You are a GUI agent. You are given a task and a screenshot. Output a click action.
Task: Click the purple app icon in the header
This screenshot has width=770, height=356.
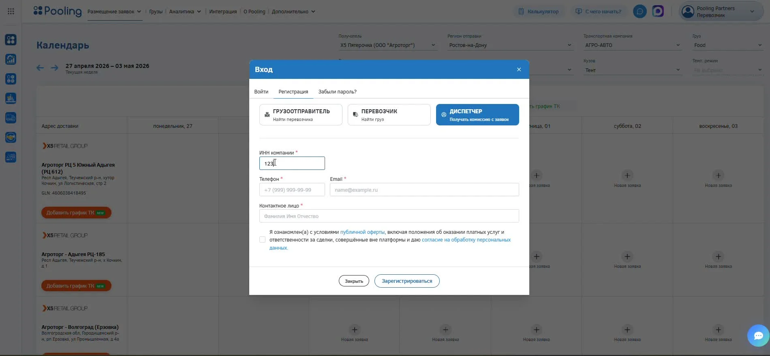(x=658, y=11)
